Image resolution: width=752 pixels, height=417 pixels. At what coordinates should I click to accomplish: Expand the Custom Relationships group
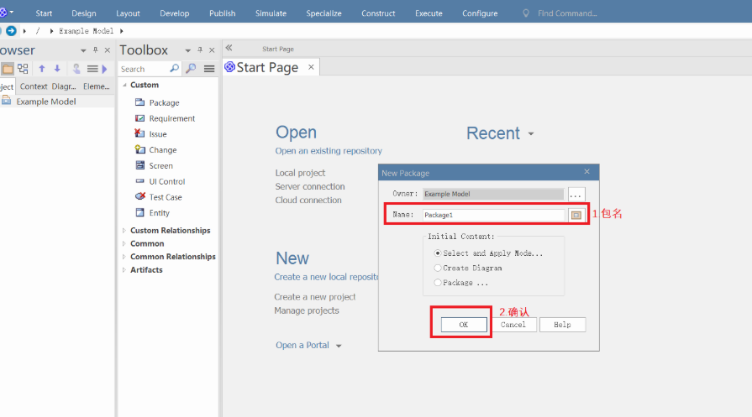[x=124, y=230]
